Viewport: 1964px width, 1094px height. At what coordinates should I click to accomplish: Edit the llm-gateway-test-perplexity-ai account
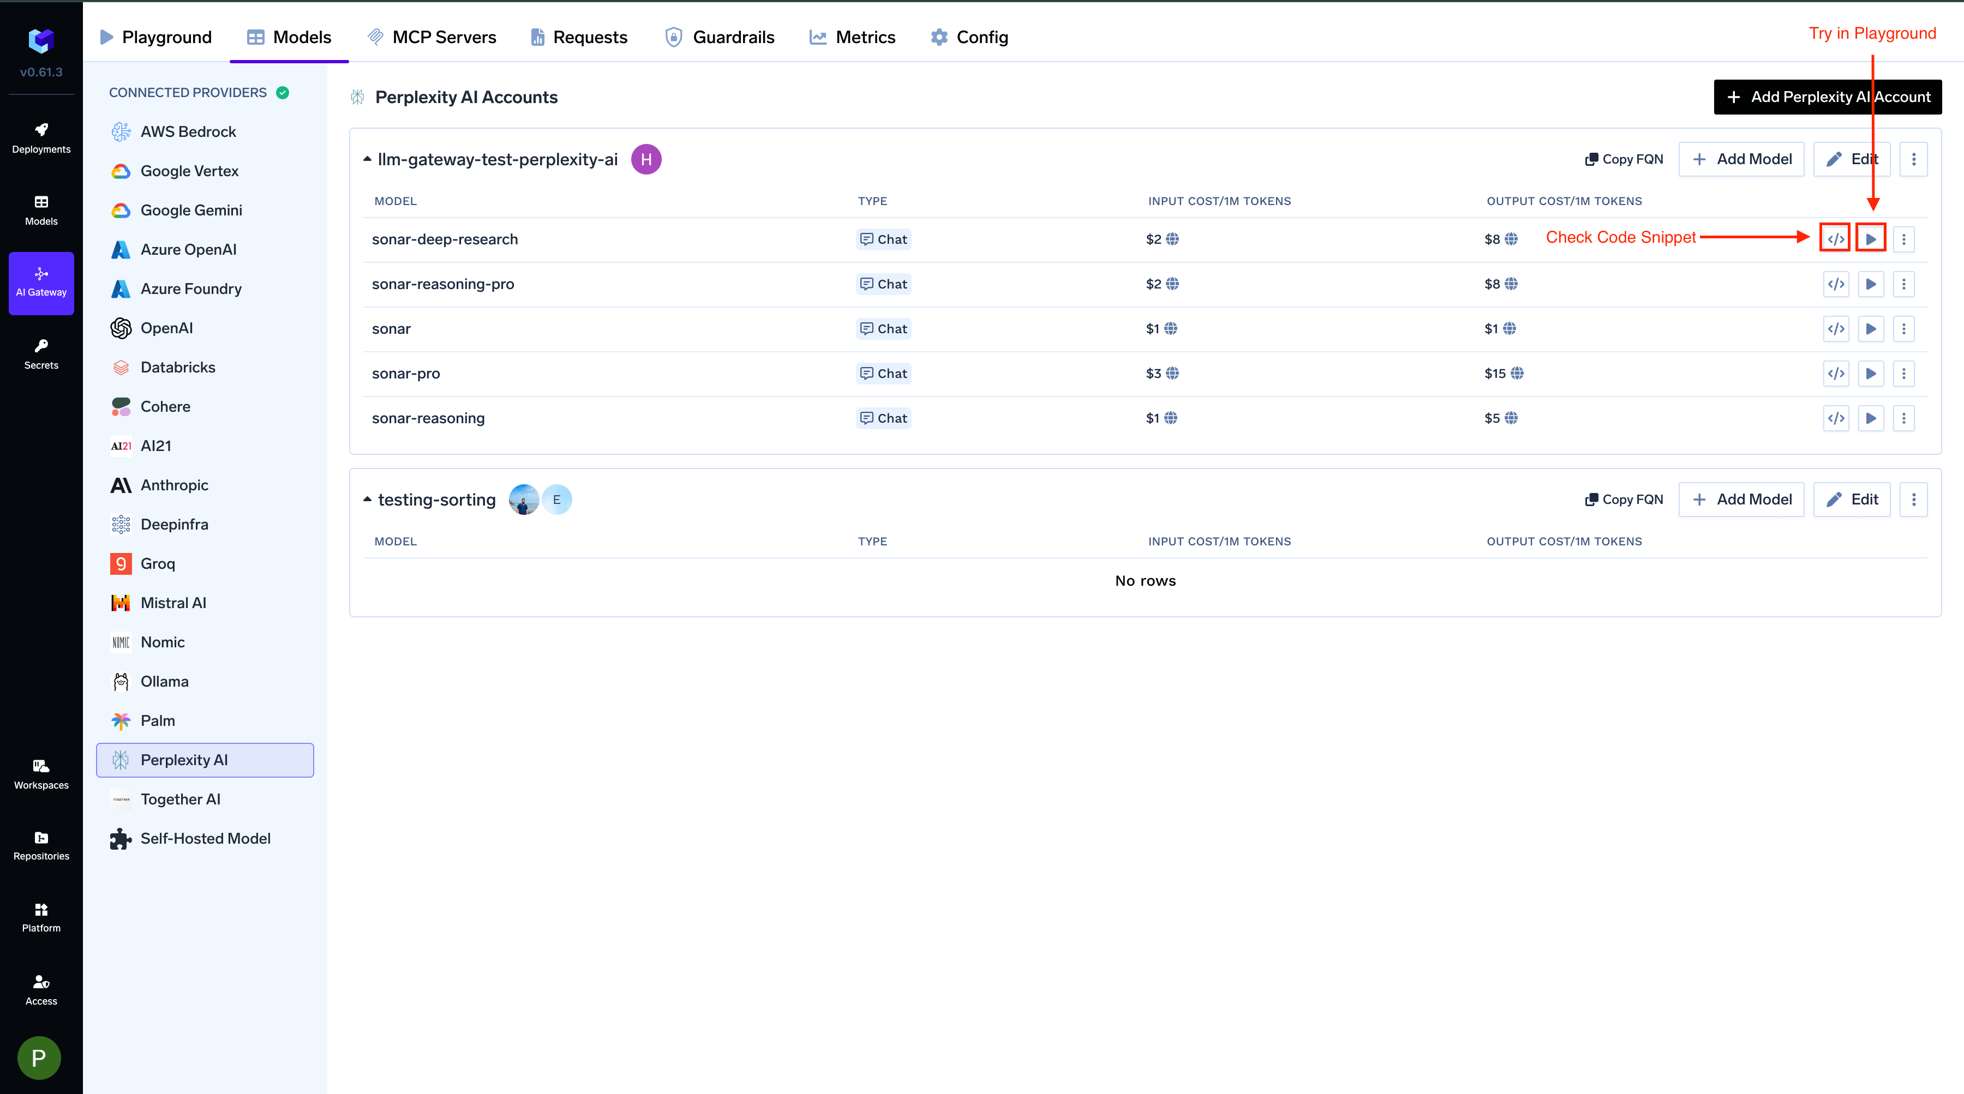(1852, 159)
